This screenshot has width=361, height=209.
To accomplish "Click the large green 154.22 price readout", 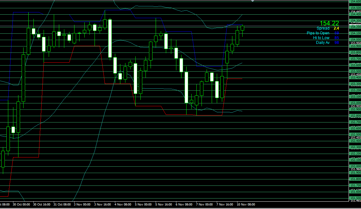I will click(x=329, y=23).
